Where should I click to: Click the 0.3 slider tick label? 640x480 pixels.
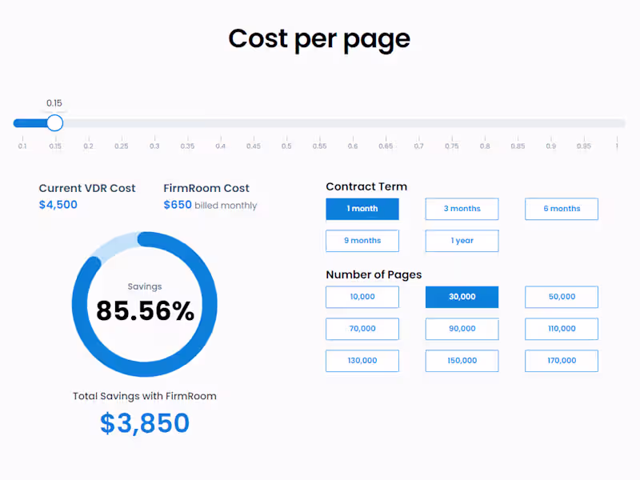(x=154, y=146)
